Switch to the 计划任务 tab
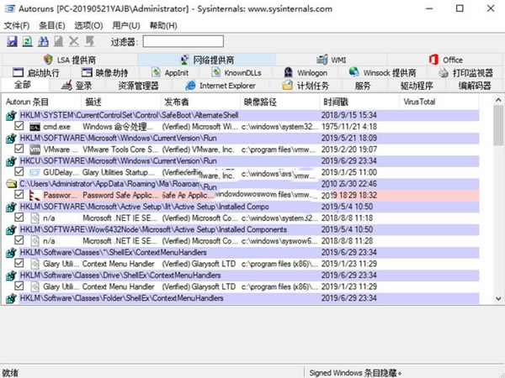This screenshot has height=378, width=505. point(305,86)
